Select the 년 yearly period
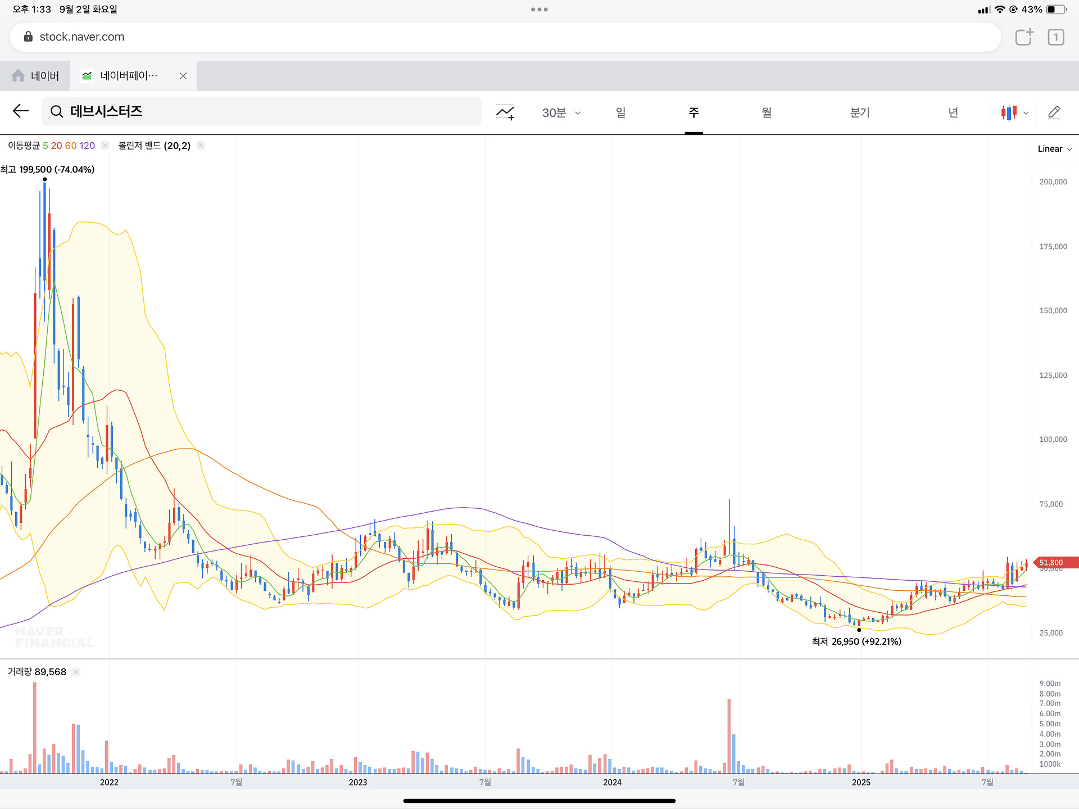This screenshot has height=809, width=1079. (953, 112)
